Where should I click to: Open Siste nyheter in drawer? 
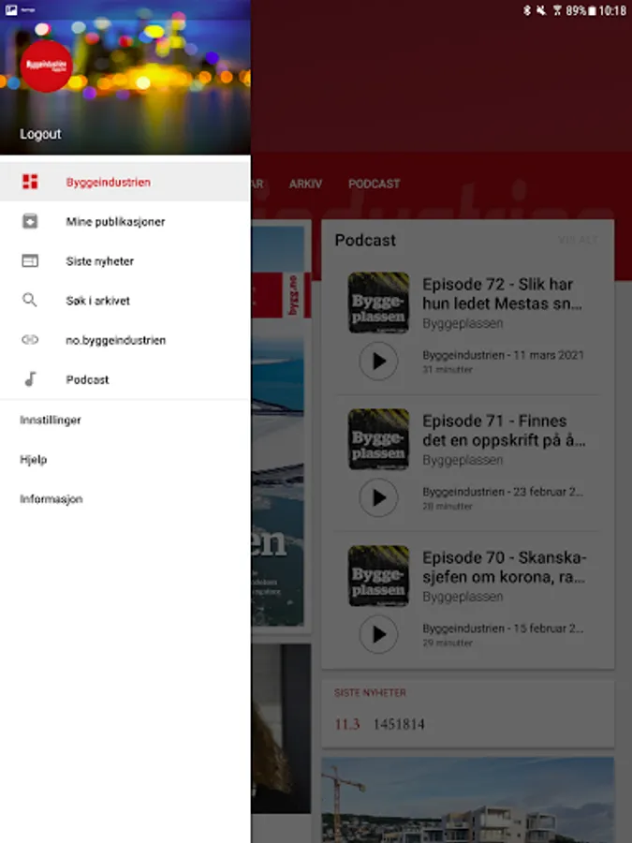point(125,260)
